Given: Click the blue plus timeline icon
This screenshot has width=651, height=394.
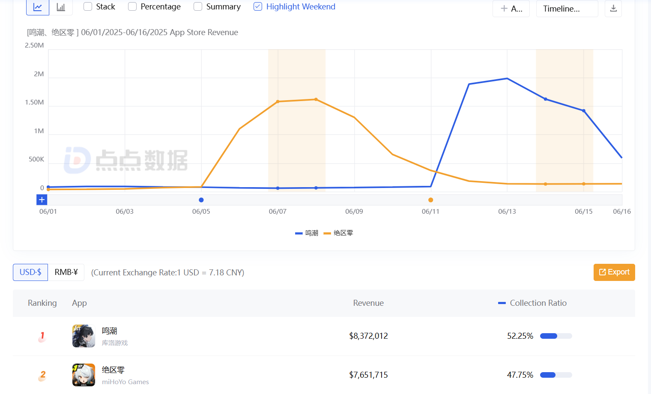Looking at the screenshot, I should coord(42,200).
